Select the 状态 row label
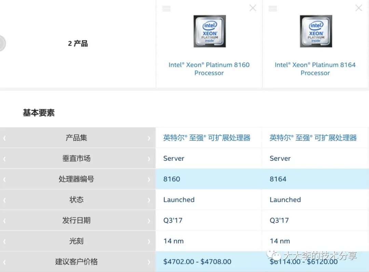The image size is (369, 272). (76, 200)
